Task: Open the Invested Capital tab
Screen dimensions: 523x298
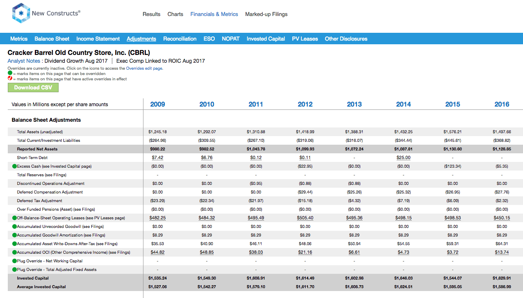Action: [x=266, y=39]
